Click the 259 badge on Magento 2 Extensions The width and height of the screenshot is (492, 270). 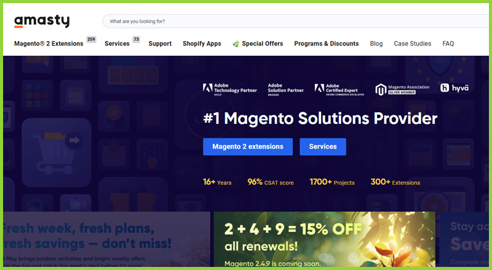91,39
